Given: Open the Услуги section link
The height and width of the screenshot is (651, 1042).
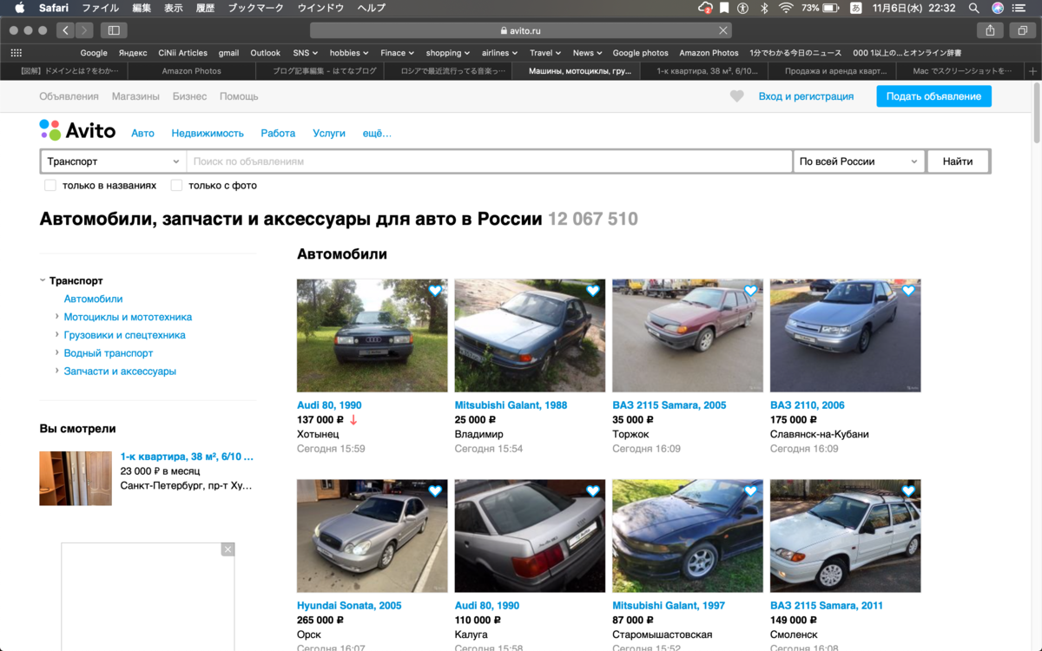Looking at the screenshot, I should tap(329, 134).
